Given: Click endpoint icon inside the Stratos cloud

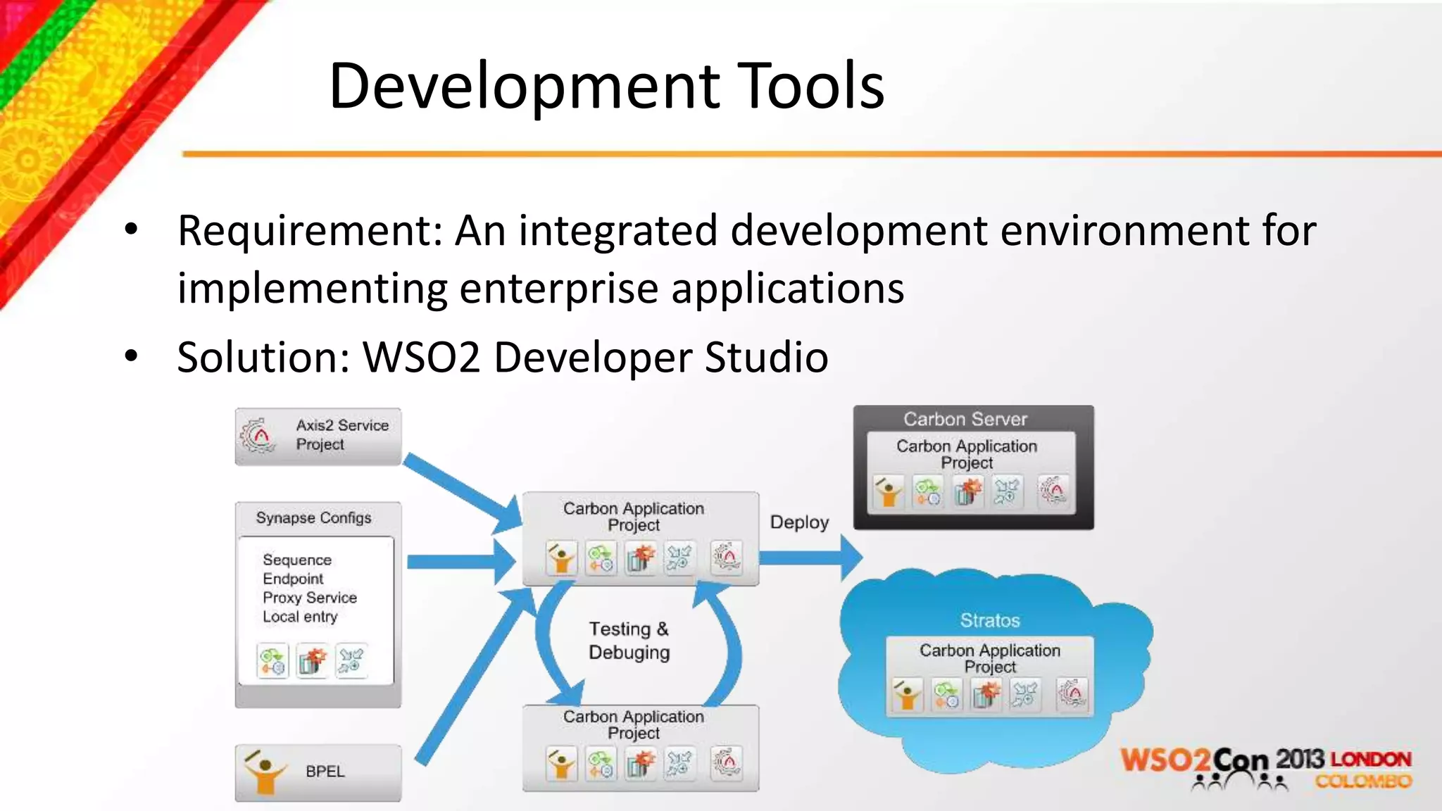Looking at the screenshot, I should [x=947, y=696].
